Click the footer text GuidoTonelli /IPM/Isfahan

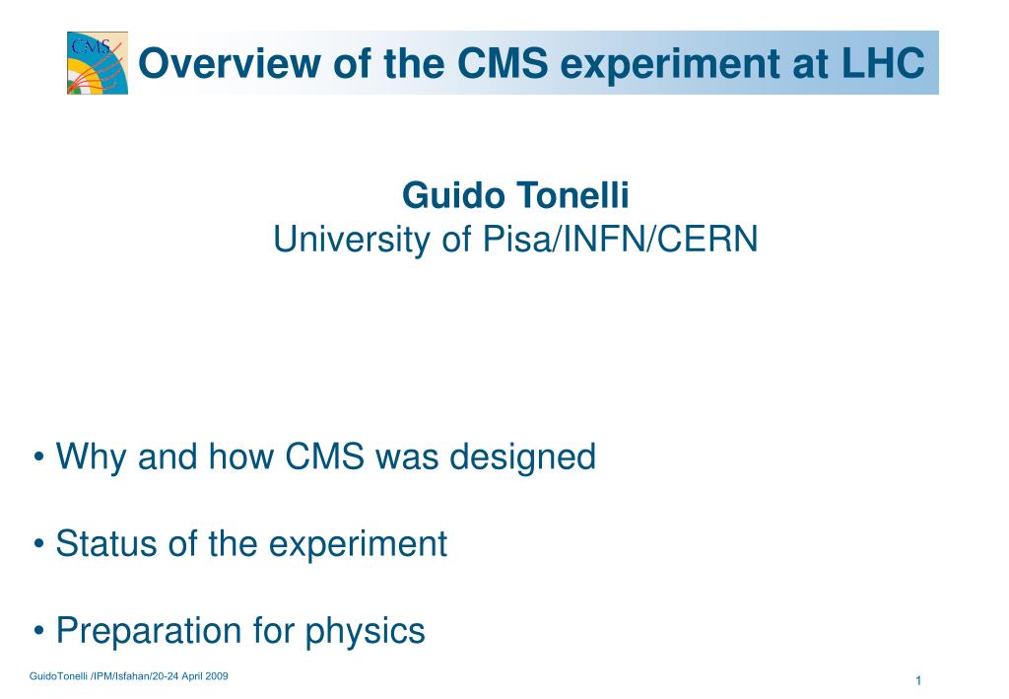(90, 676)
